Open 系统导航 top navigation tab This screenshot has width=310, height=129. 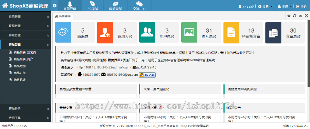(70, 6)
